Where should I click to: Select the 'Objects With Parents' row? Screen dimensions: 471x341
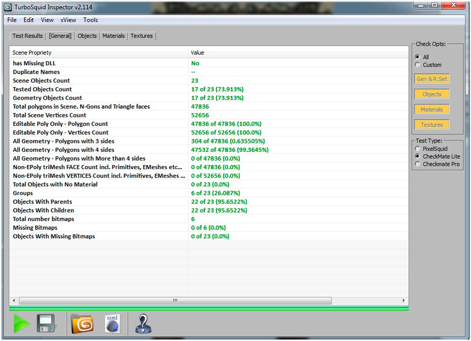pyautogui.click(x=209, y=202)
